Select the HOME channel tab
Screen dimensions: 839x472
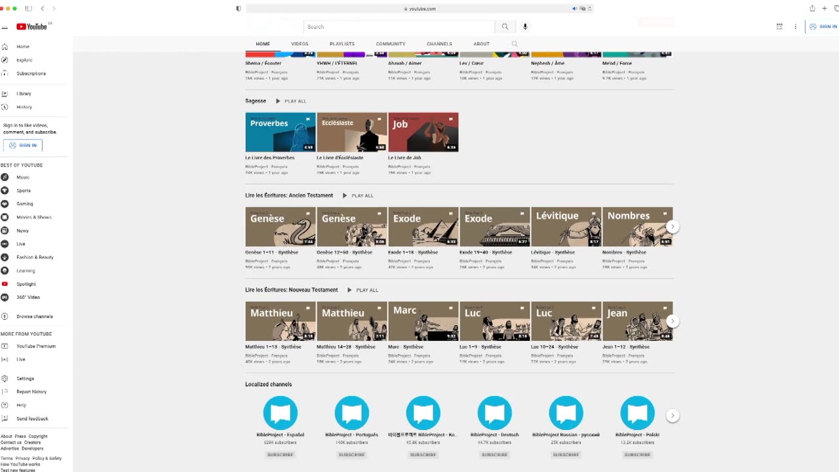coord(263,44)
